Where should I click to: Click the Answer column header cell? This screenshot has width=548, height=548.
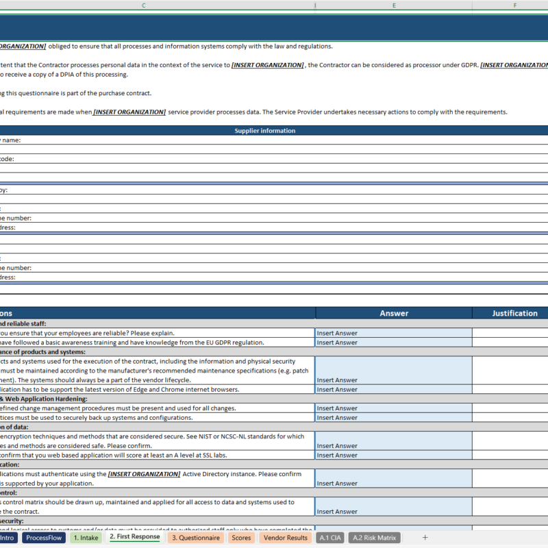394,313
